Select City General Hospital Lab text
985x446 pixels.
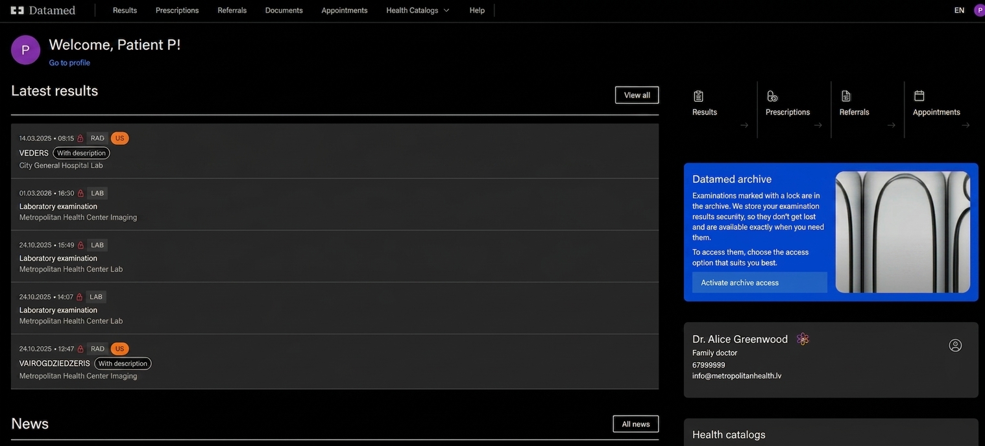pos(61,165)
